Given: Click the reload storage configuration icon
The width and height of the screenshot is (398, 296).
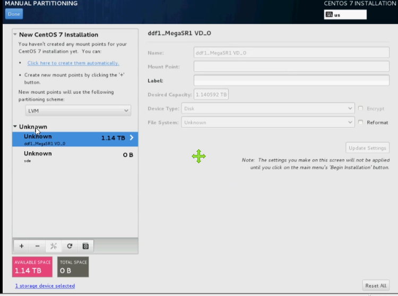Looking at the screenshot, I should pos(70,246).
